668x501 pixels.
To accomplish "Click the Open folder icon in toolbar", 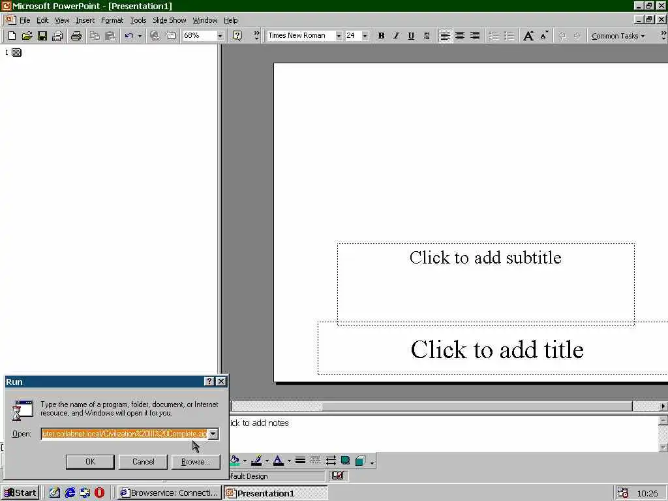I will tap(27, 36).
